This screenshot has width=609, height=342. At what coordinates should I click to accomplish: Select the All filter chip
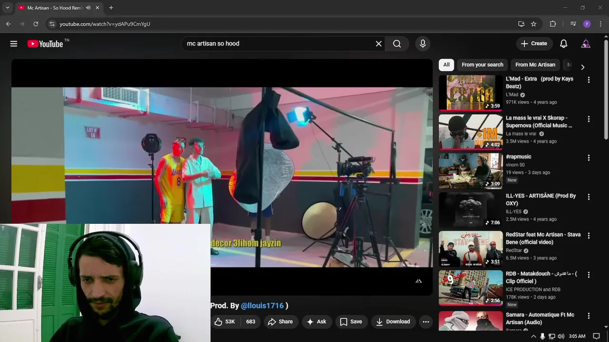click(x=446, y=65)
